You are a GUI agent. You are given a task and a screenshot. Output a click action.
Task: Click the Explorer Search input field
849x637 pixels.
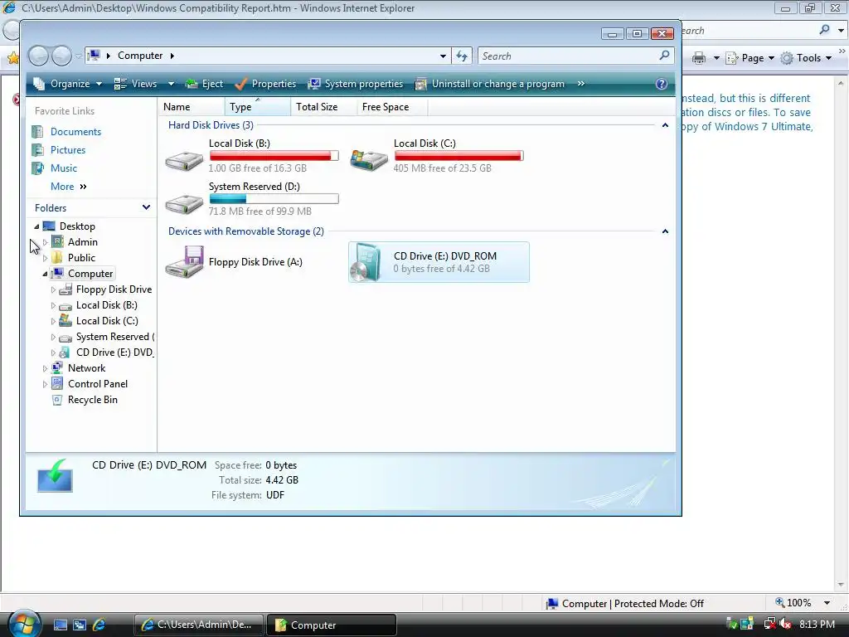coord(567,56)
